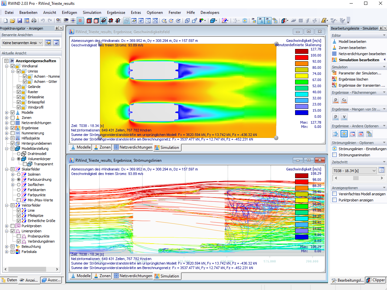Expand the Ergebnisse tree node

point(7,128)
